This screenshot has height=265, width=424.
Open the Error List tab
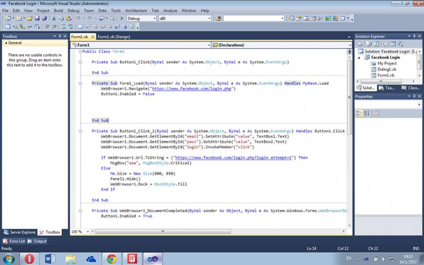14,241
